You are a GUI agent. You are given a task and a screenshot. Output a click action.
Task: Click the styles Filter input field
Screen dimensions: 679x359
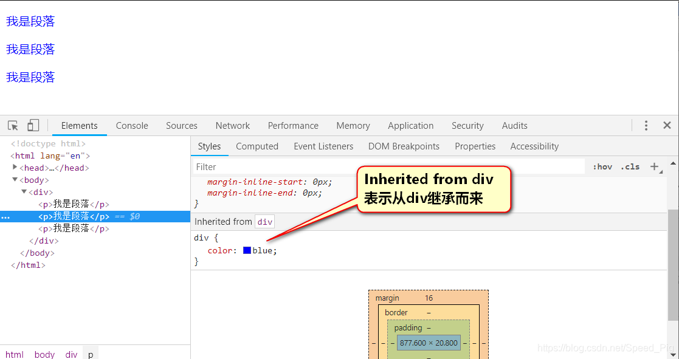(388, 166)
